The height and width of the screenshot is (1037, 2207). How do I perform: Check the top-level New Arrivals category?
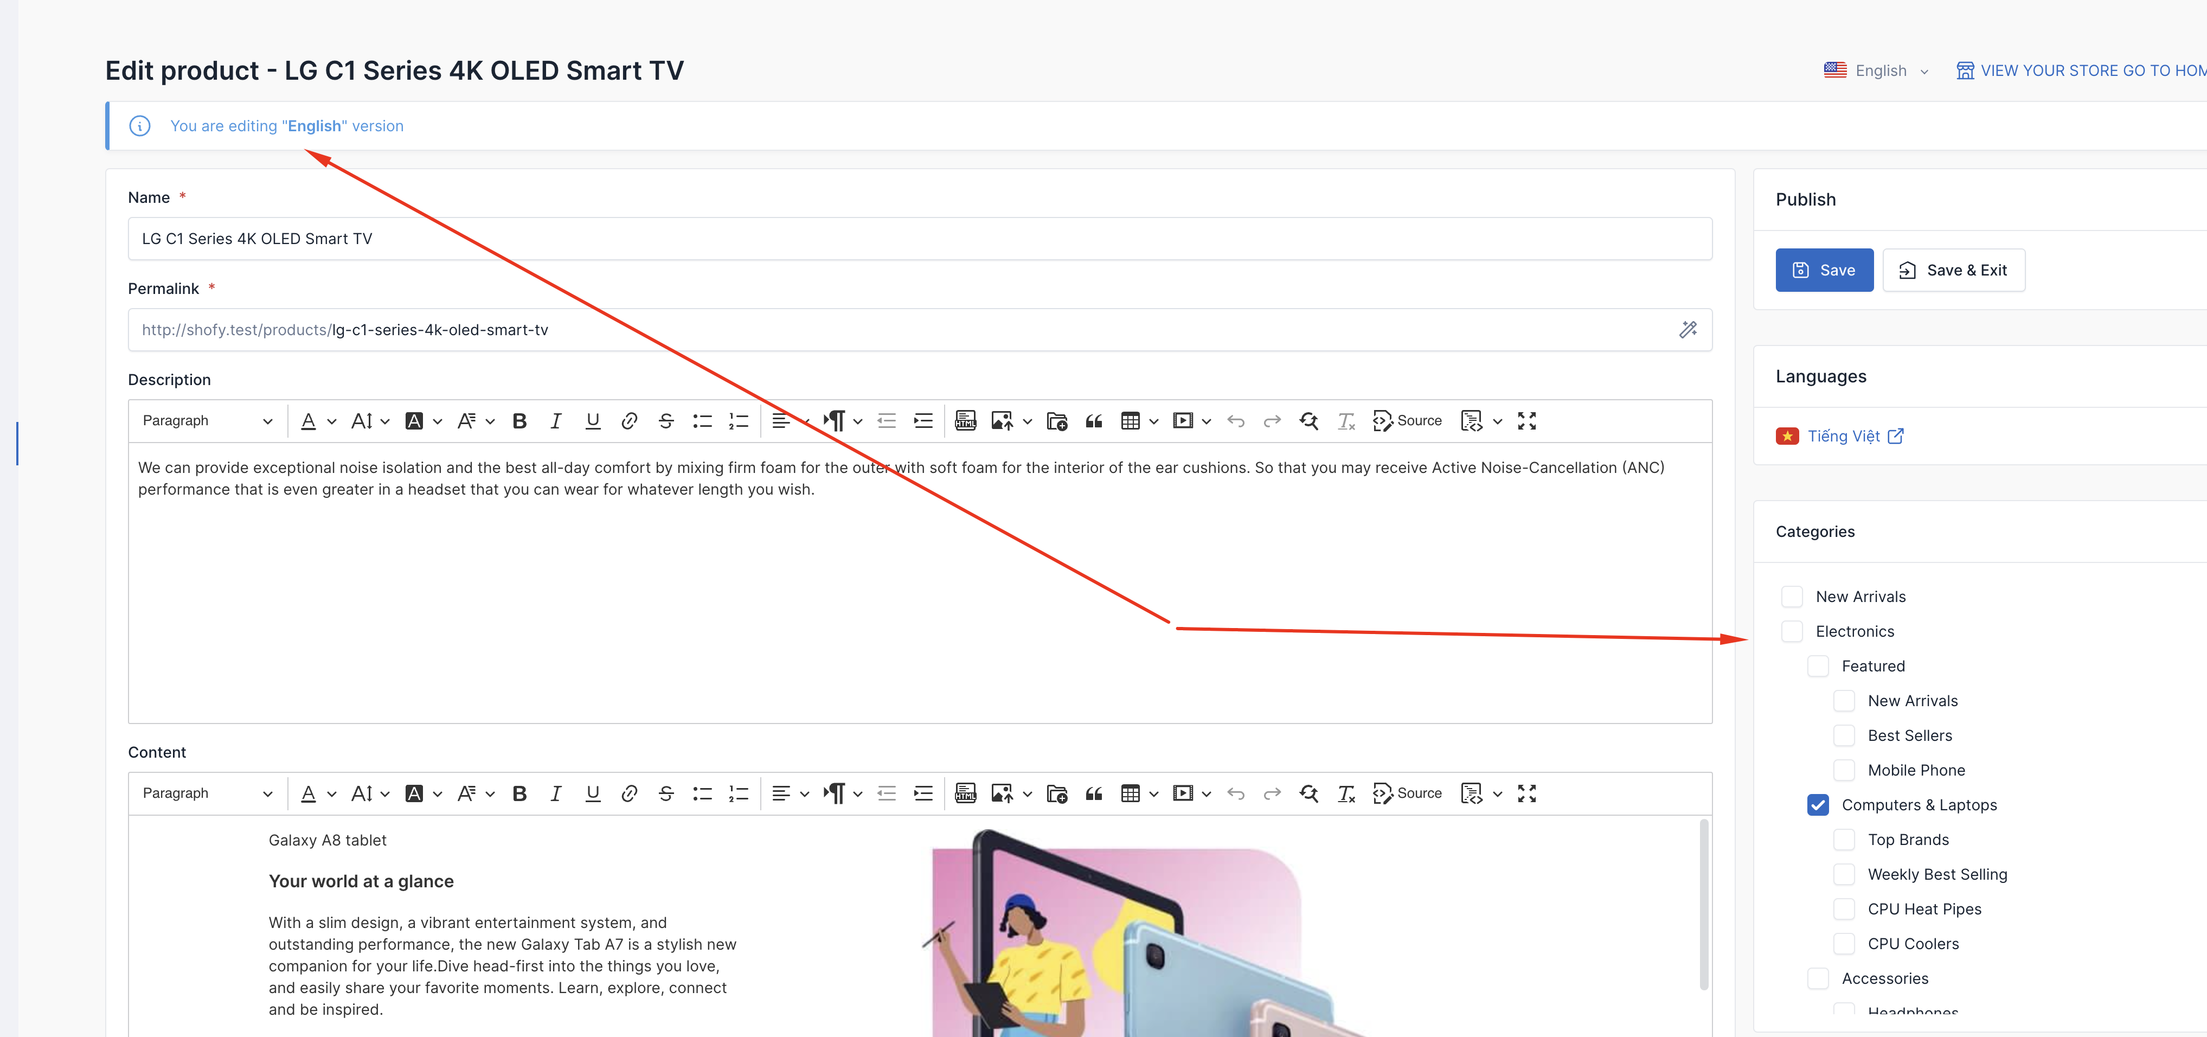click(x=1792, y=597)
